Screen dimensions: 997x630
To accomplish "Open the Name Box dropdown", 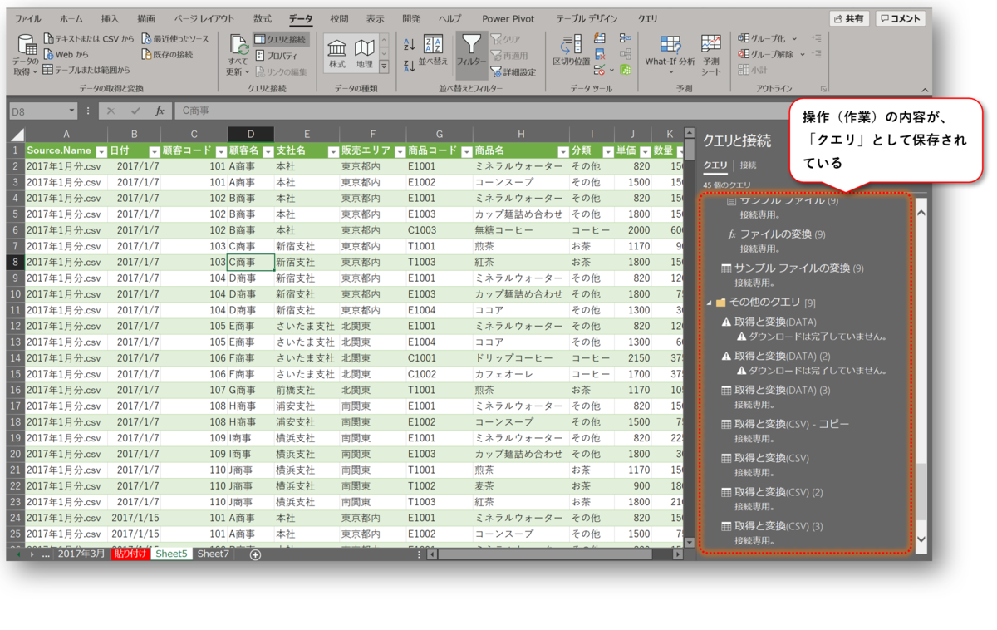I will pyautogui.click(x=71, y=111).
